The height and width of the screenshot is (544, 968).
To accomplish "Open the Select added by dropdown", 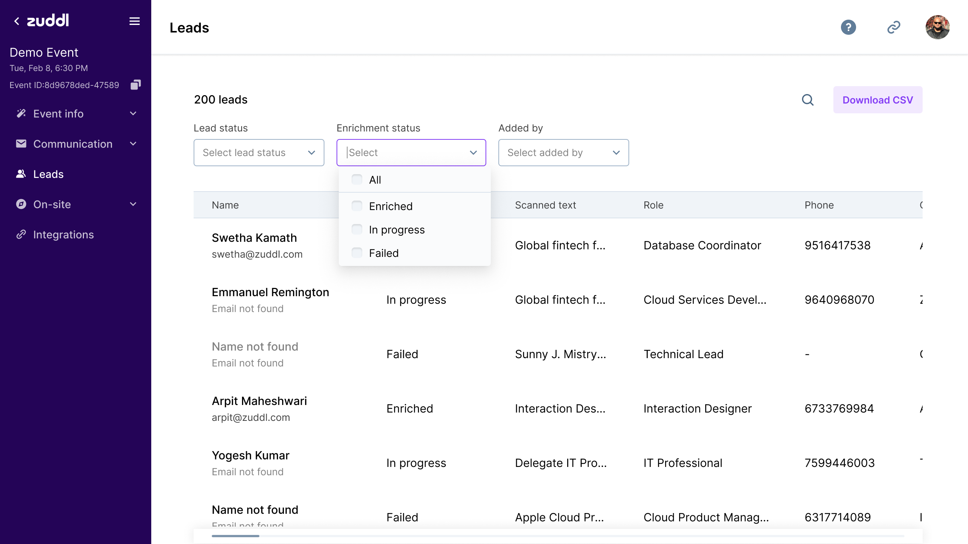I will [563, 153].
